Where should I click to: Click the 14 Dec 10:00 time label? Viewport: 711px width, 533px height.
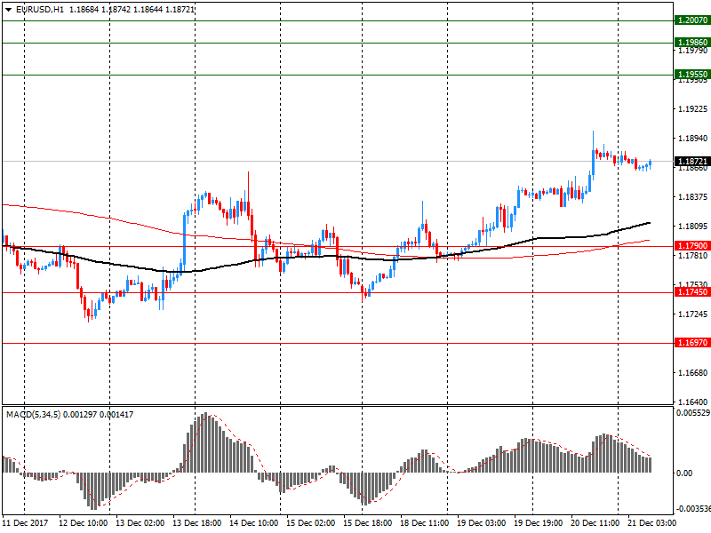tap(254, 523)
